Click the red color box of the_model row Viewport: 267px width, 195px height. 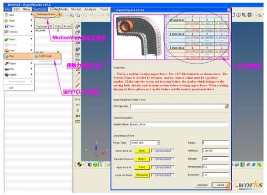click(x=58, y=30)
